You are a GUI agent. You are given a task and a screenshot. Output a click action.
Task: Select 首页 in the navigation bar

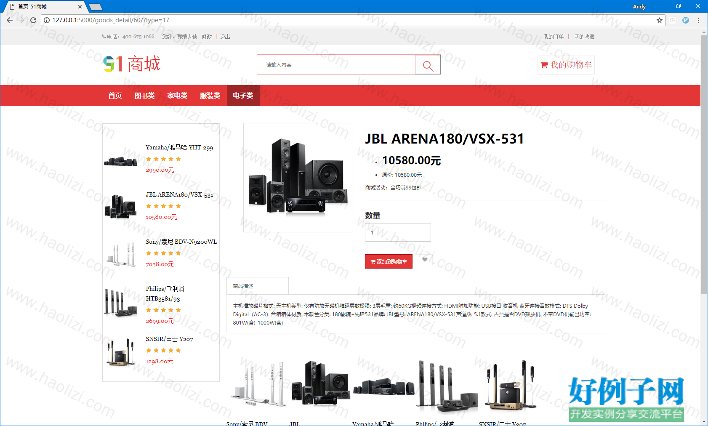(x=115, y=96)
